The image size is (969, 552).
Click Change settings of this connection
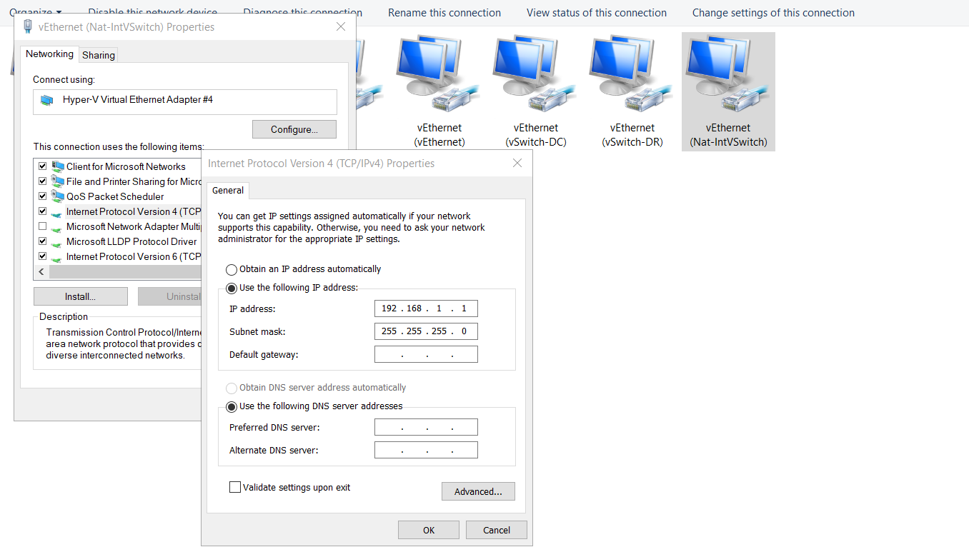773,12
